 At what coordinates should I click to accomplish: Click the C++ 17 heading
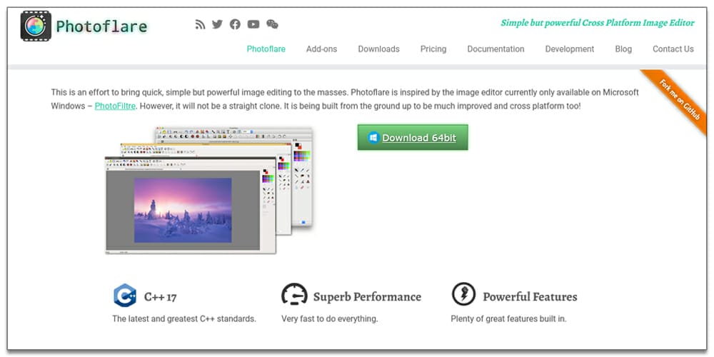[x=160, y=297]
